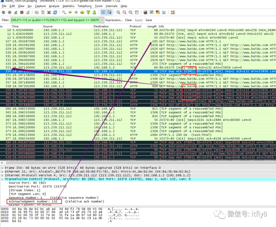Sort by Length column header
Viewport: 276px width, 227px height.
pos(152,26)
